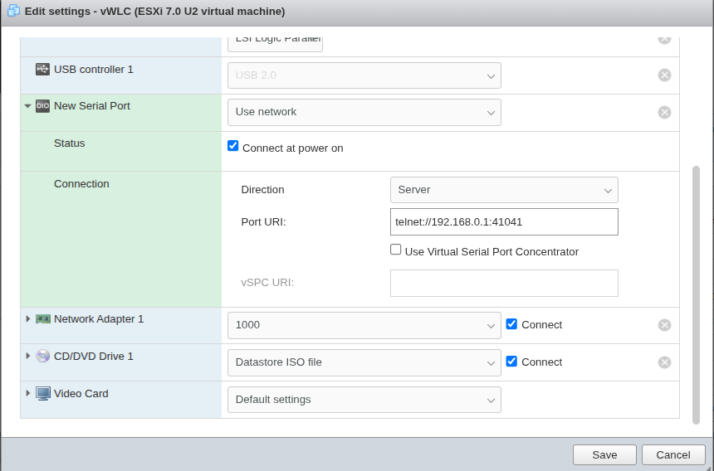Click the Cancel button

pyautogui.click(x=672, y=454)
